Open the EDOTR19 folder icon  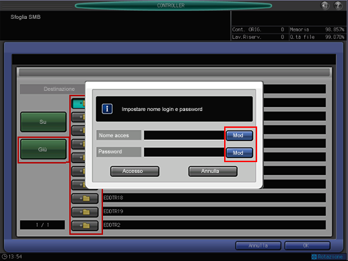[85, 212]
